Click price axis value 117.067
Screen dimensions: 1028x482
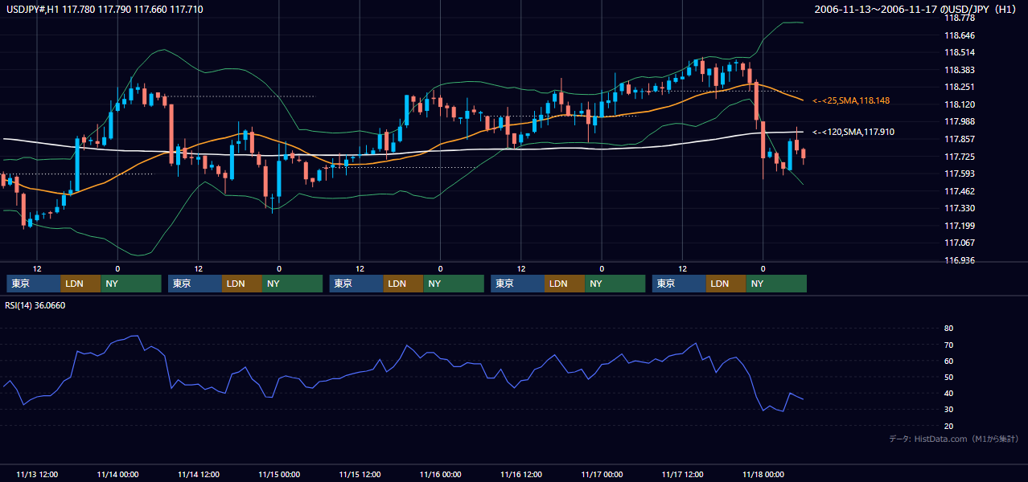(959, 243)
